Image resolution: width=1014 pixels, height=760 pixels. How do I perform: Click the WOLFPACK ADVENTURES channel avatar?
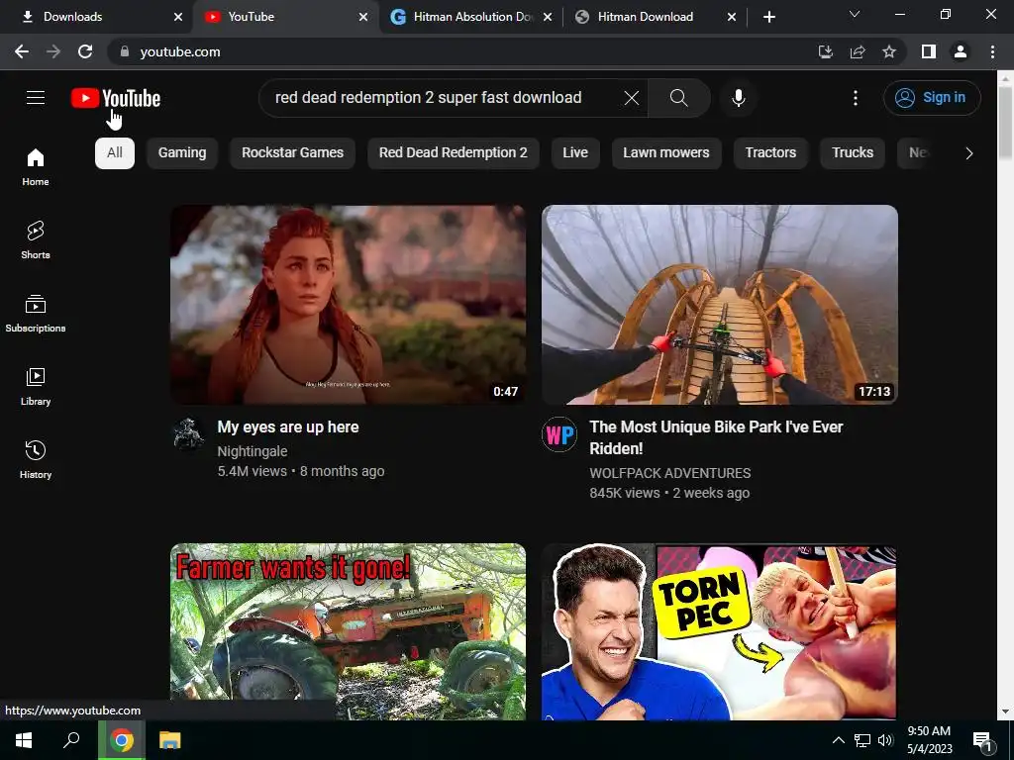point(559,434)
